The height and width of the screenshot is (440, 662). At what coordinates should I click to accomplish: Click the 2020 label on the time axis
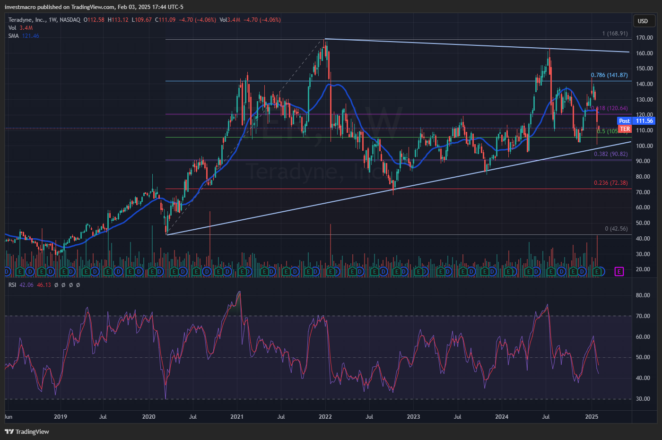click(x=149, y=417)
